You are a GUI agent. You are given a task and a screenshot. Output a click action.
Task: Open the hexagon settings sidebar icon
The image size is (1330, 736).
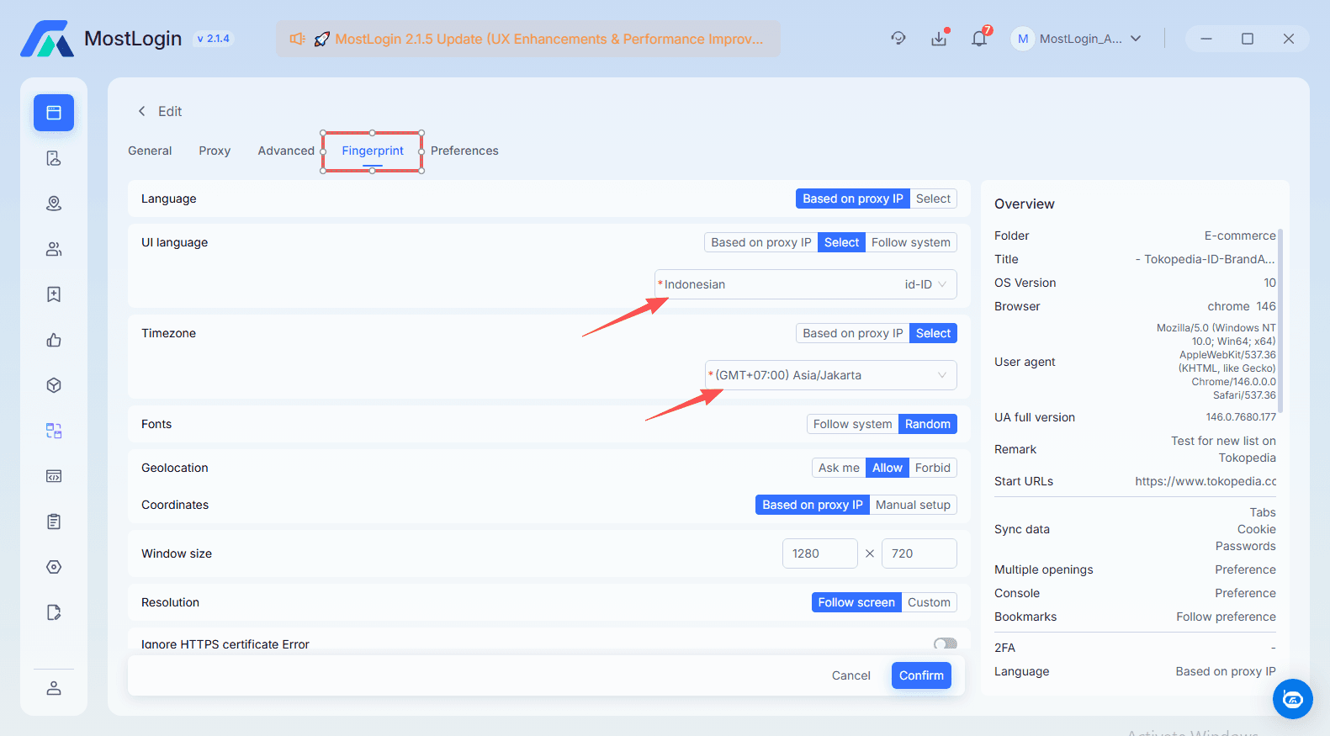click(54, 567)
